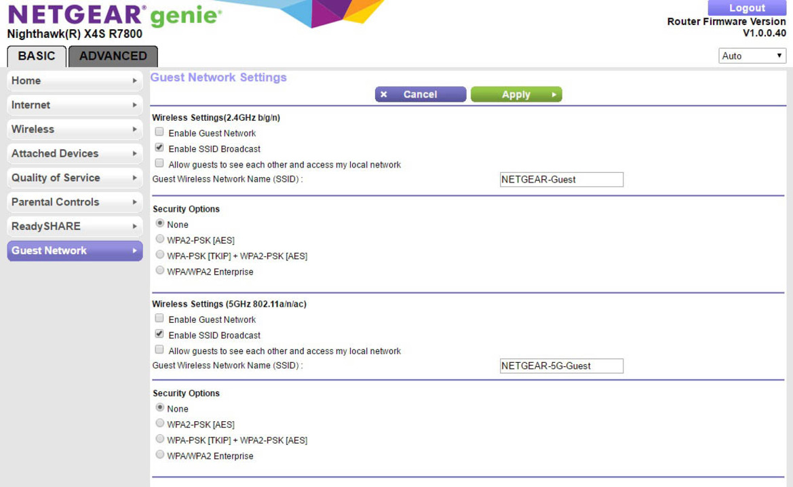Screen dimensions: 793x487
Task: Enable Guest Network for 5GHz
Action: [x=159, y=319]
